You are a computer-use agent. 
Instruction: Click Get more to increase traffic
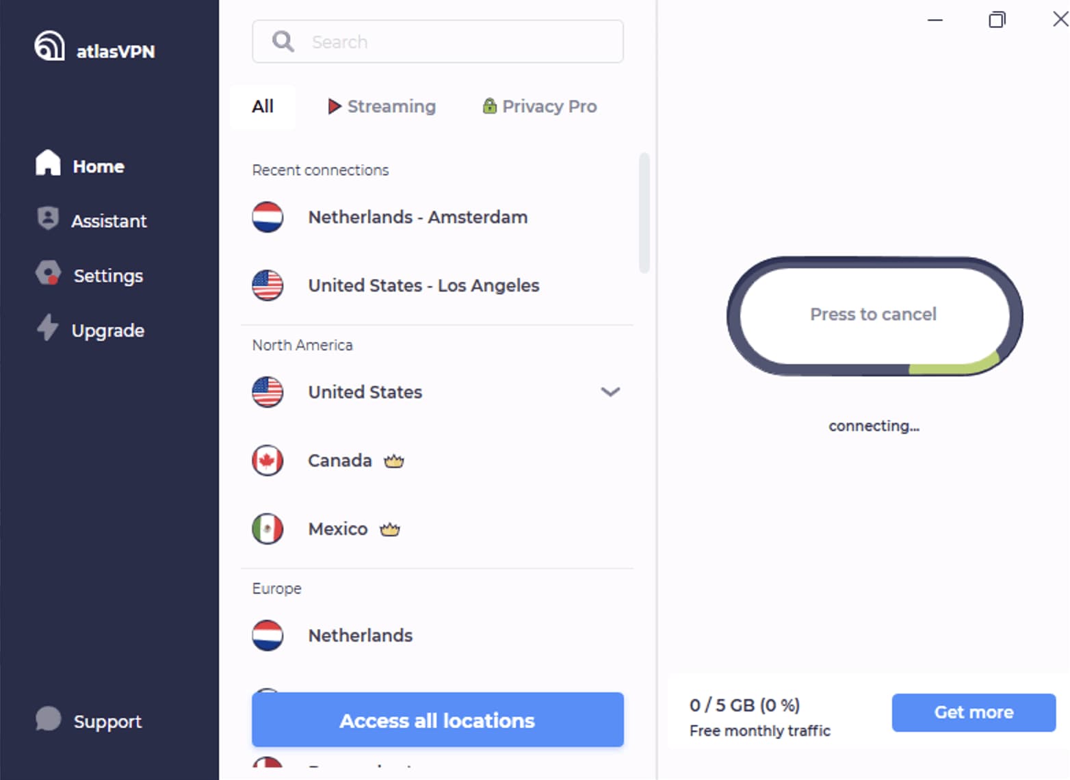[973, 712]
